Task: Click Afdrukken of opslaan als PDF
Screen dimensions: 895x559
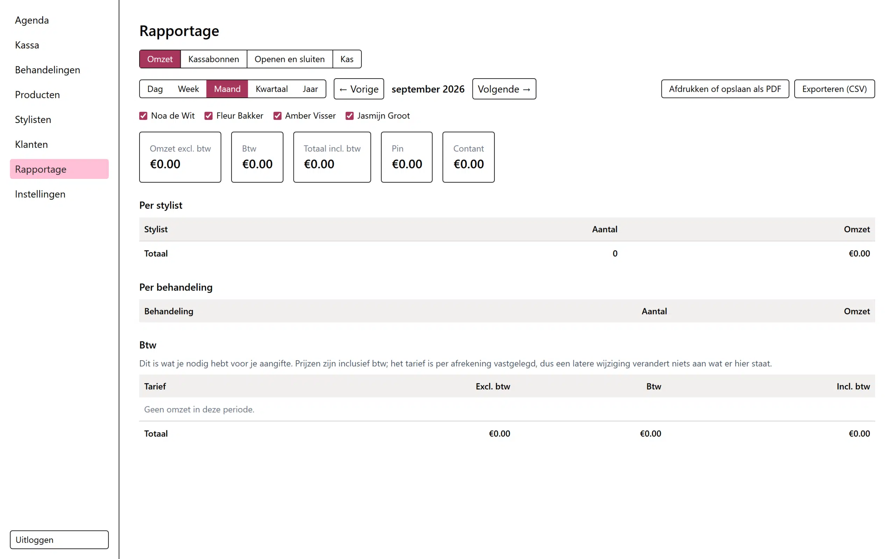Action: [x=725, y=89]
